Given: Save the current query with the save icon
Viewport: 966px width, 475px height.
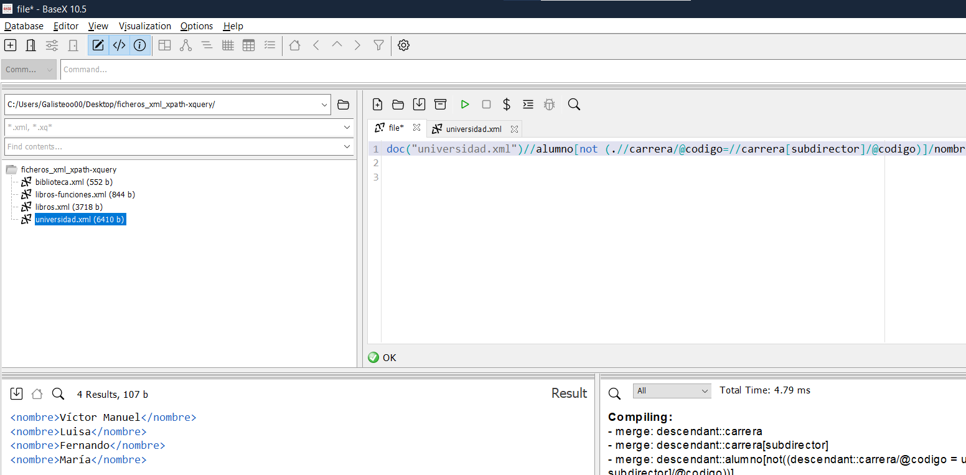Looking at the screenshot, I should (x=419, y=104).
